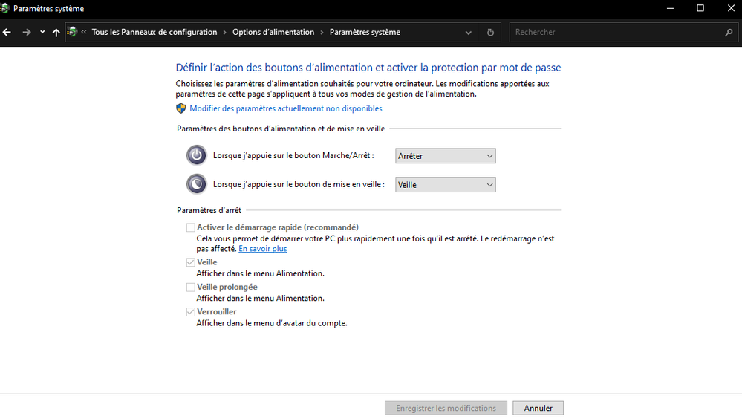Click the page heading 'Définir l'action des boutons d'alimentation'

pyautogui.click(x=368, y=68)
